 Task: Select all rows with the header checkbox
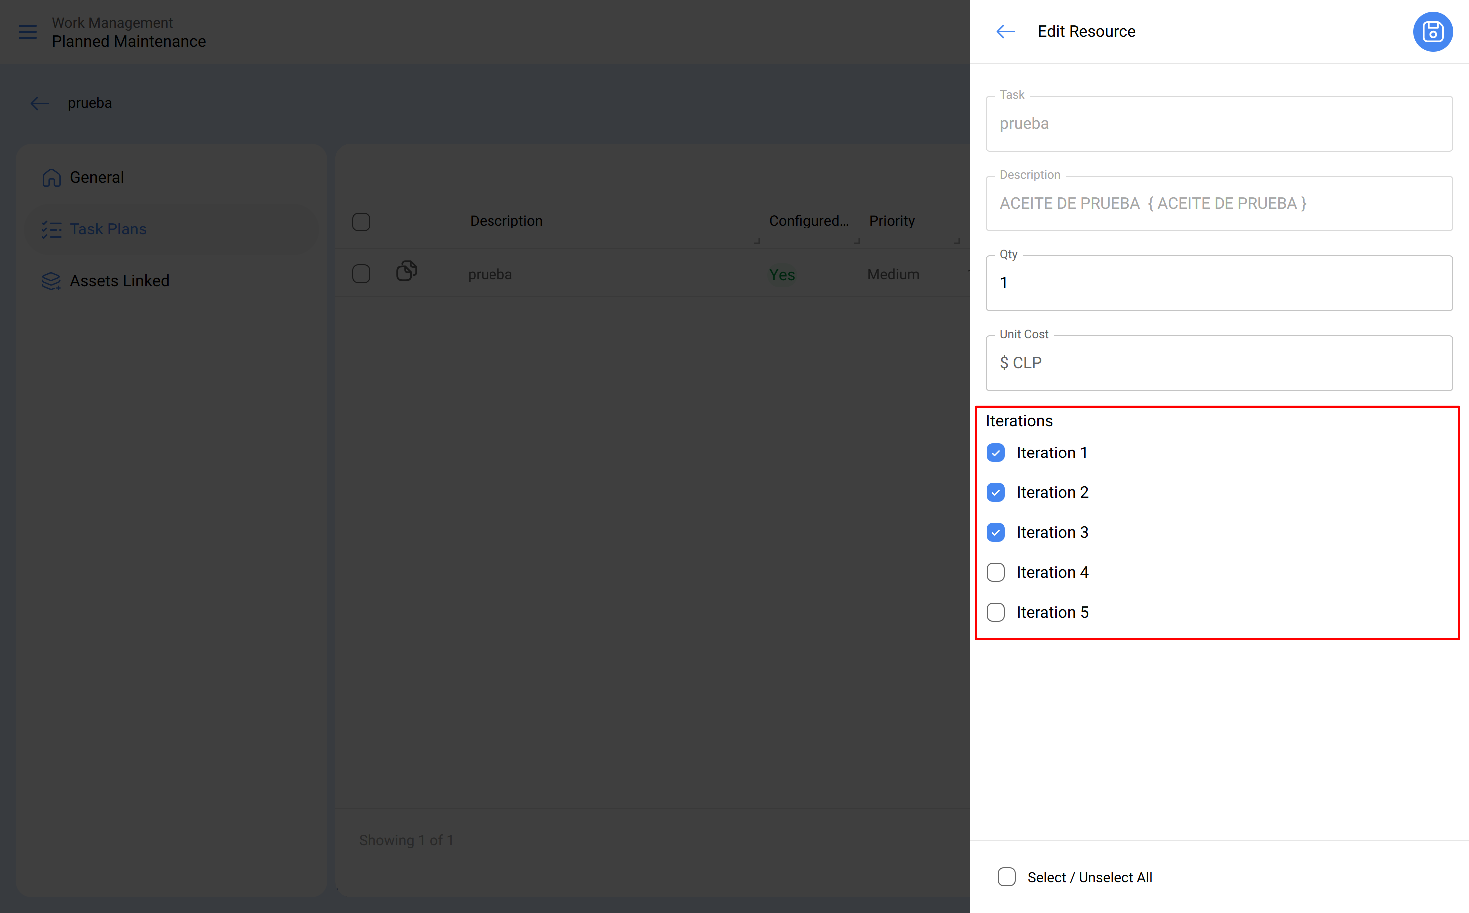coord(361,222)
